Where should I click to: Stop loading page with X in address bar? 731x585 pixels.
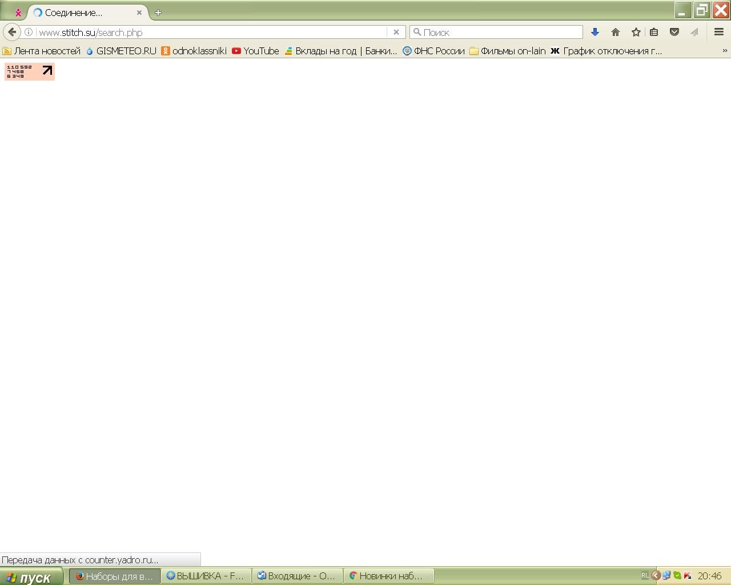point(396,32)
